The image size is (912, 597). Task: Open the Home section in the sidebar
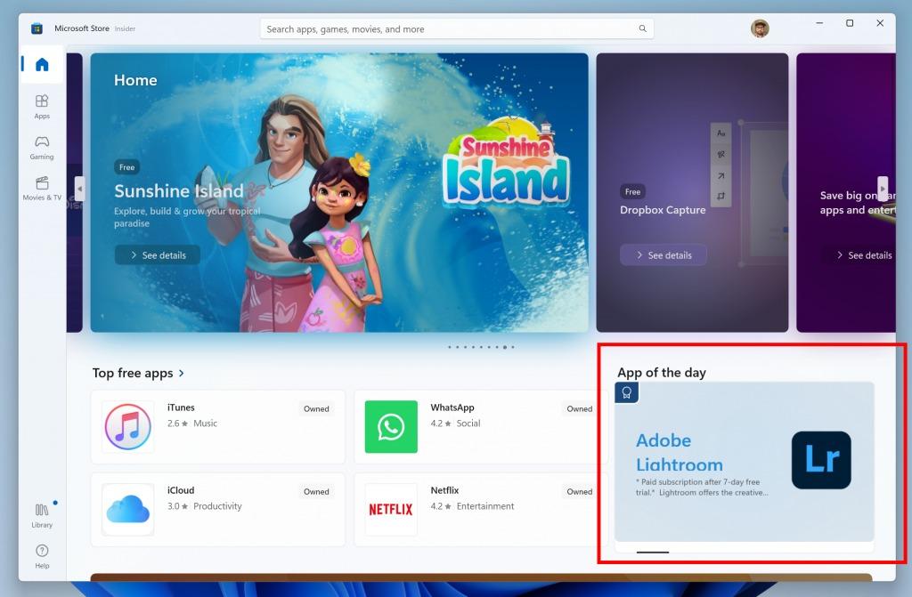click(x=42, y=64)
